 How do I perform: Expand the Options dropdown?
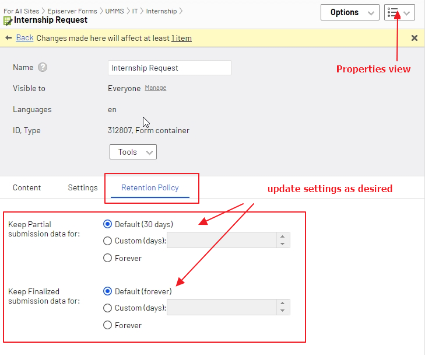tap(350, 12)
